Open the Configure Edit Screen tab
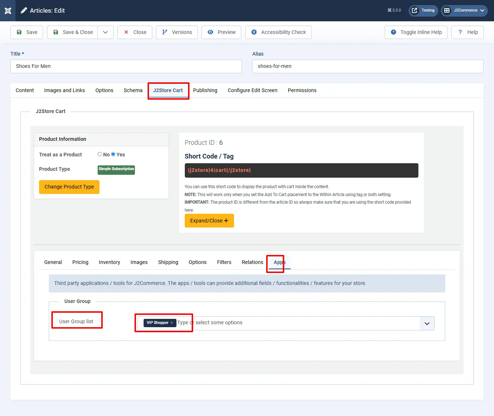 point(252,90)
